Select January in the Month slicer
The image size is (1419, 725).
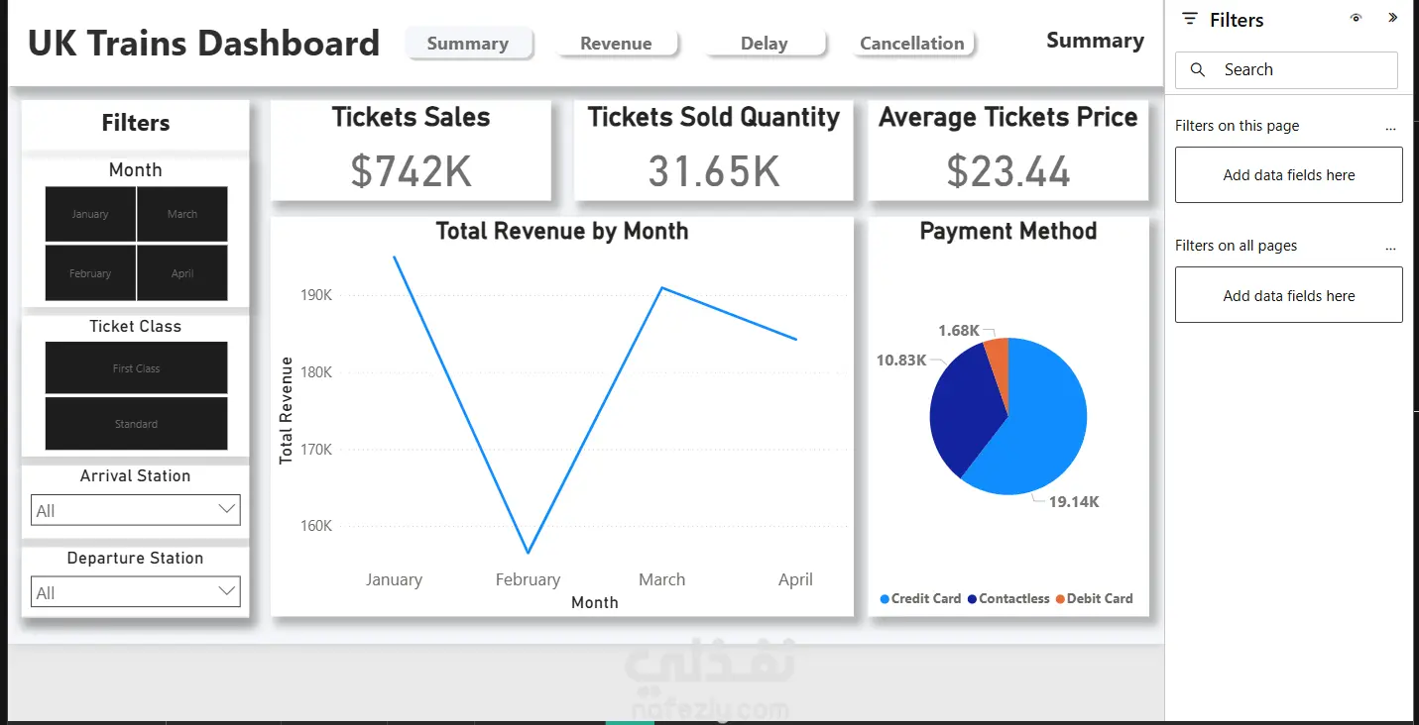[90, 214]
